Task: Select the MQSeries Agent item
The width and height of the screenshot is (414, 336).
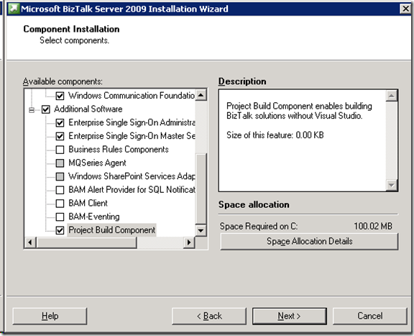Action: (97, 163)
